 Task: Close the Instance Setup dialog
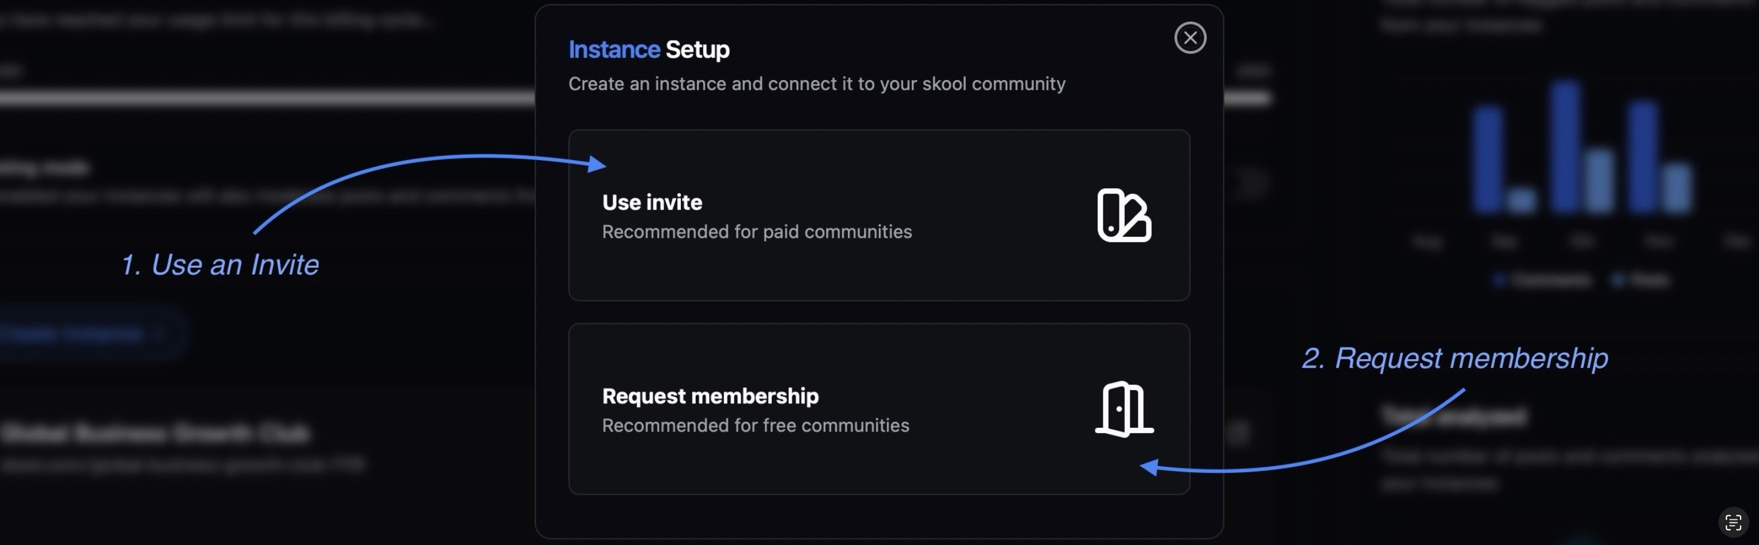pyautogui.click(x=1189, y=38)
